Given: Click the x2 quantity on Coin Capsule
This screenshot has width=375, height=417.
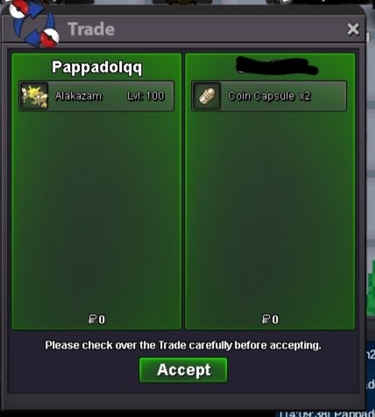Looking at the screenshot, I should pyautogui.click(x=304, y=96).
